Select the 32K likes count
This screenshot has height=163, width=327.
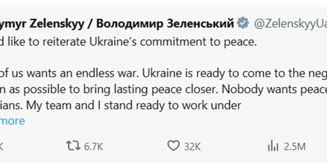click(192, 147)
